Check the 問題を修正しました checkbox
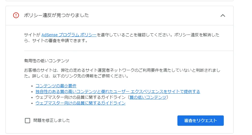The width and height of the screenshot is (252, 135). coord(28,121)
